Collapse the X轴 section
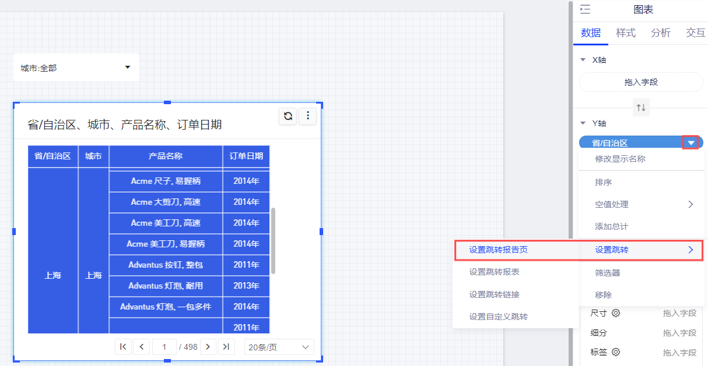Image resolution: width=708 pixels, height=366 pixels. pos(583,60)
